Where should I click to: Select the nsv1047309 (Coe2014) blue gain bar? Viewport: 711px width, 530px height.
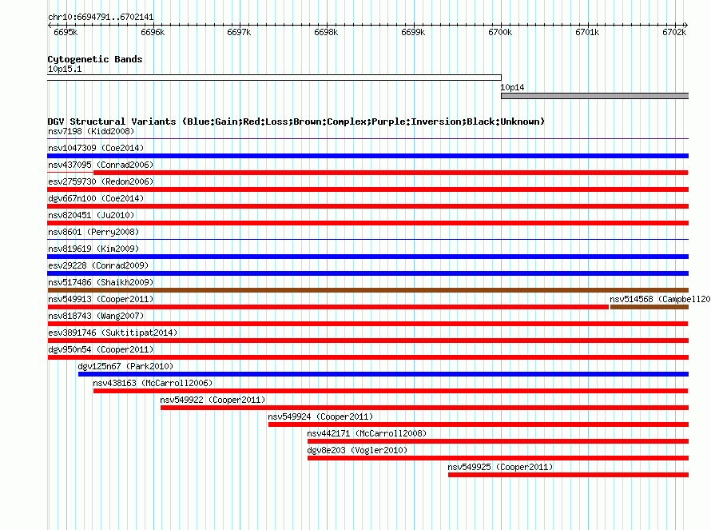click(x=367, y=156)
